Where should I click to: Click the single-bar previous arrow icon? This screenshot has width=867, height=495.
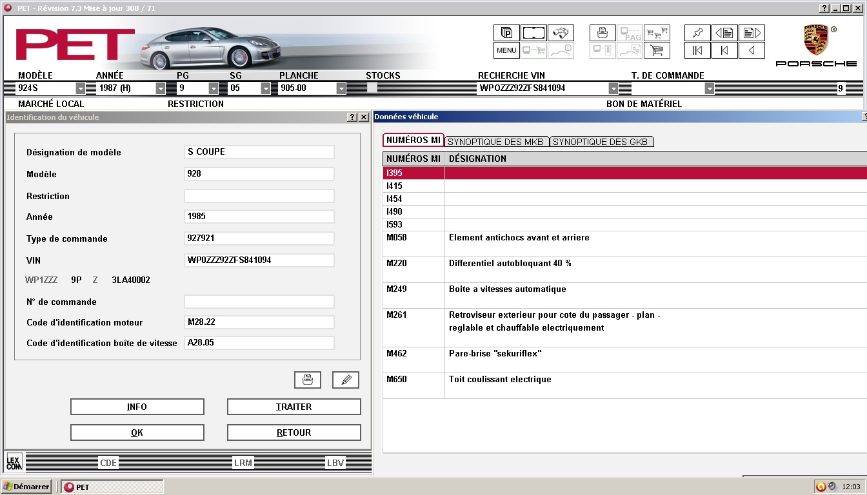click(724, 50)
